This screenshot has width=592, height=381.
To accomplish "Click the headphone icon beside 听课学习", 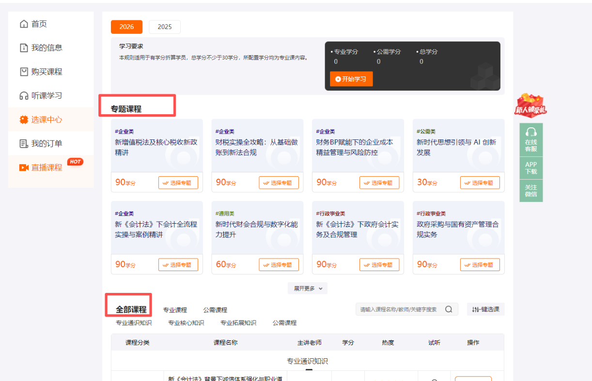I will coord(24,96).
